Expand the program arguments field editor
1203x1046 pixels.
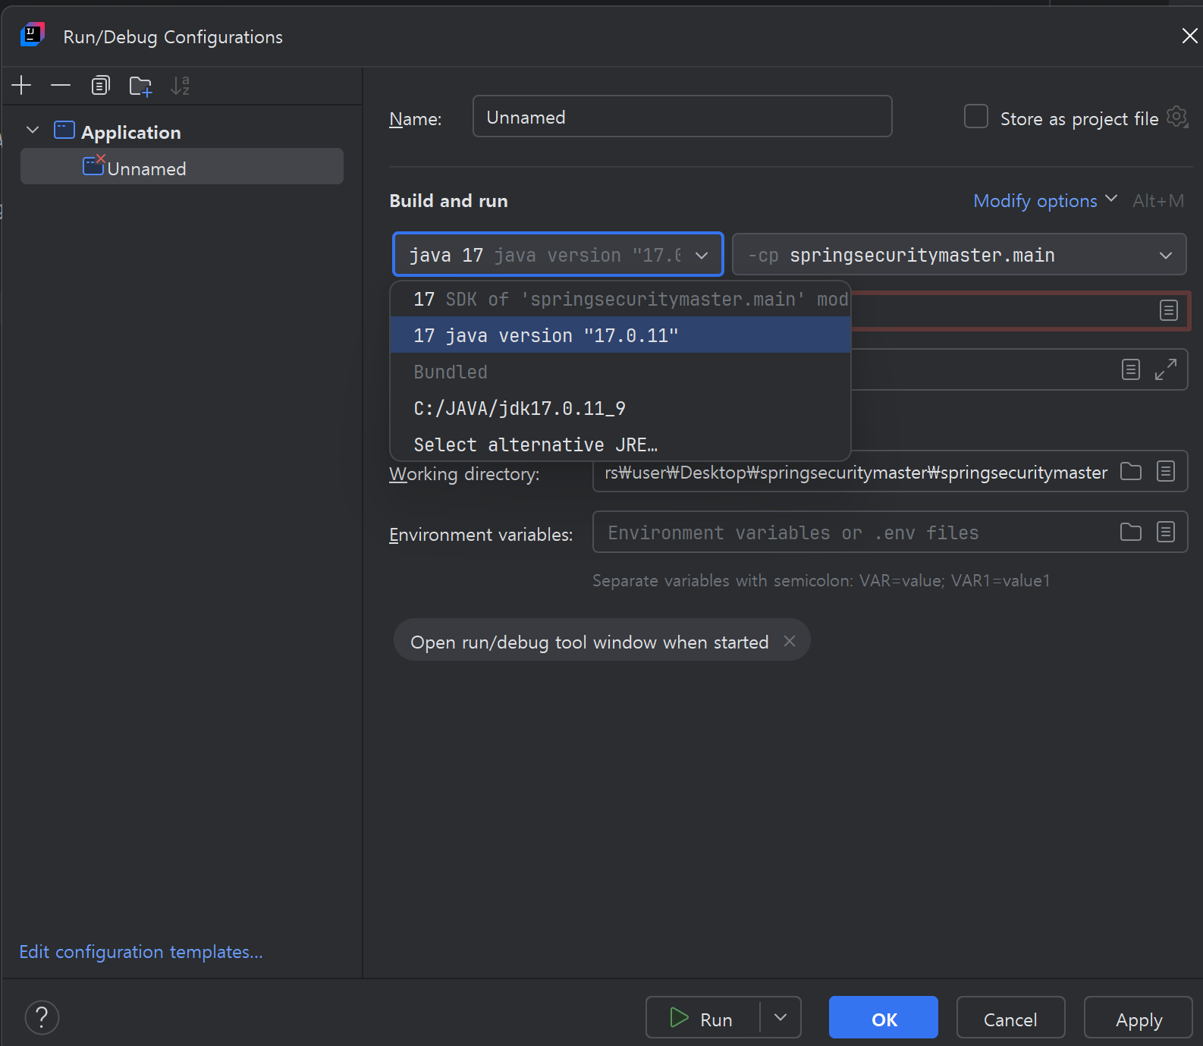coord(1166,369)
